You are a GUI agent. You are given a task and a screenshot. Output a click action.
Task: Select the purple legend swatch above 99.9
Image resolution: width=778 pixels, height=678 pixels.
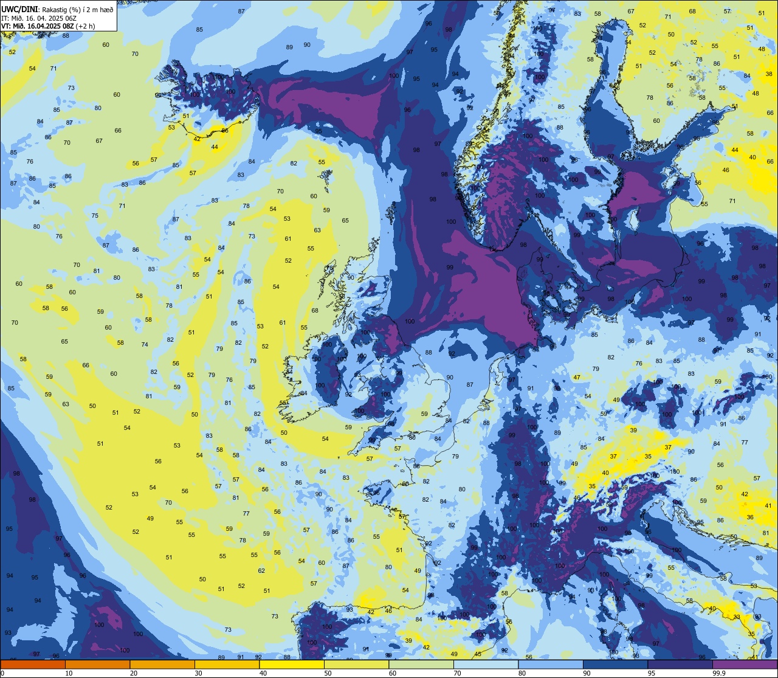(x=745, y=664)
